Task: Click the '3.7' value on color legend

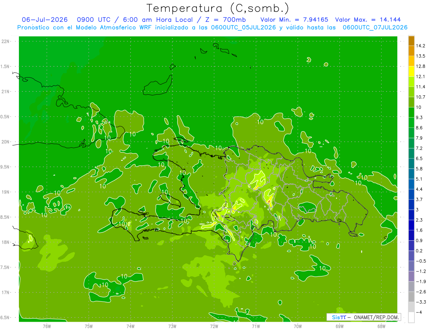Action: pos(419,199)
